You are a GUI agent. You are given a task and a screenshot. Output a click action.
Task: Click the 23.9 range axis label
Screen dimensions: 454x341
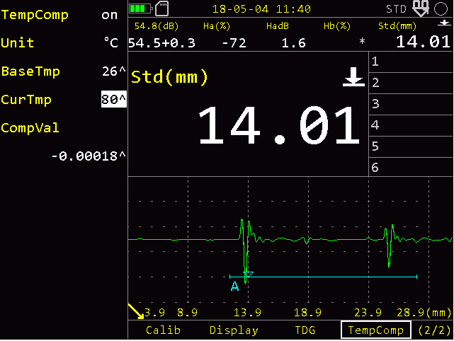(368, 313)
